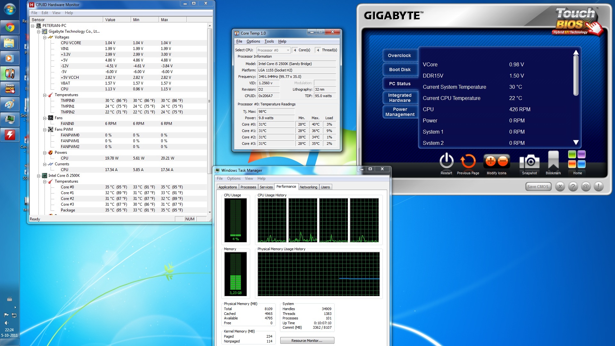The image size is (615, 346).
Task: Switch to Processes tab in Task Manager
Action: [248, 187]
